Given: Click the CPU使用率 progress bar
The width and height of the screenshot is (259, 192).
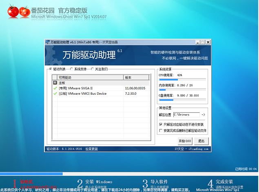Looking at the screenshot, I should pos(182,80).
